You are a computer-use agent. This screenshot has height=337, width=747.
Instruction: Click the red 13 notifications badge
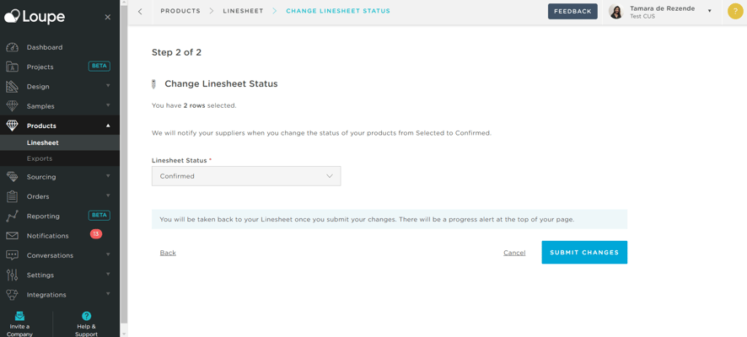[96, 233]
